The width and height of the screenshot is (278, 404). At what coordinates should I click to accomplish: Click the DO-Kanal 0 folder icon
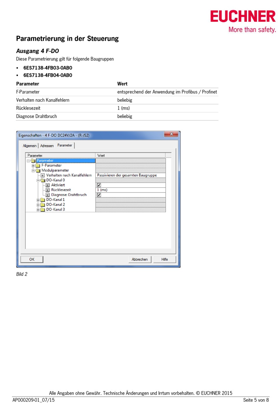pos(43,180)
